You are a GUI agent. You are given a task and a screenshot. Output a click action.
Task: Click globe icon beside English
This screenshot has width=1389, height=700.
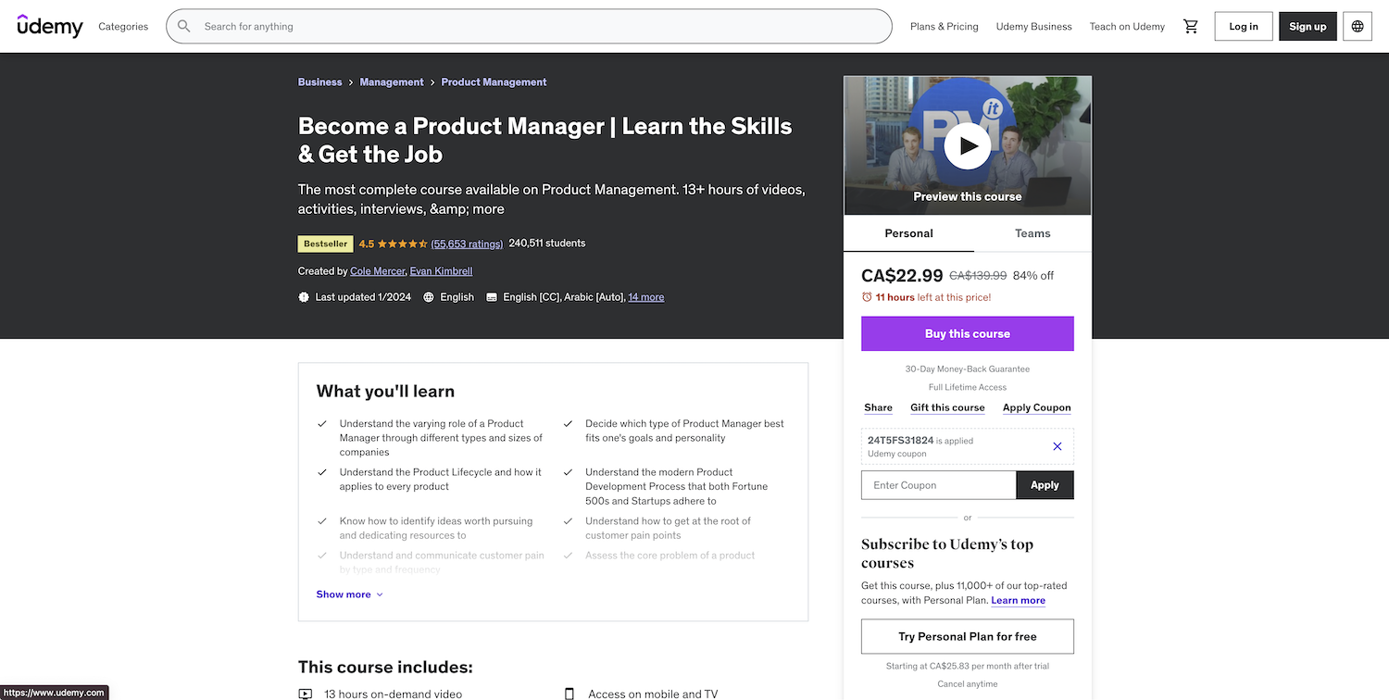pos(429,297)
